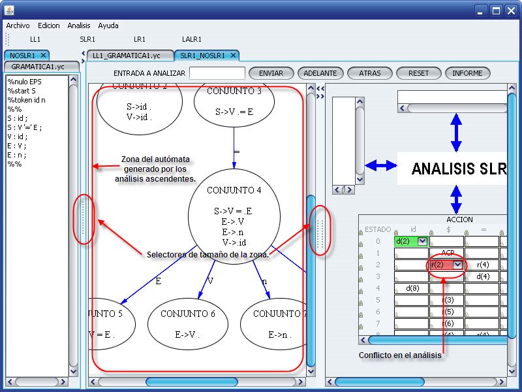Close the NOSLR1 tab

pos(42,56)
